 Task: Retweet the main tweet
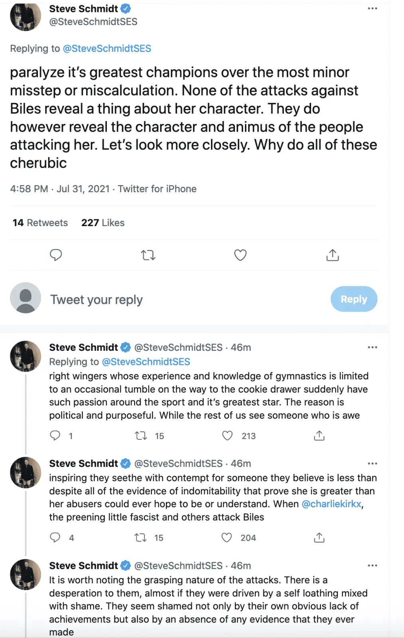click(148, 255)
